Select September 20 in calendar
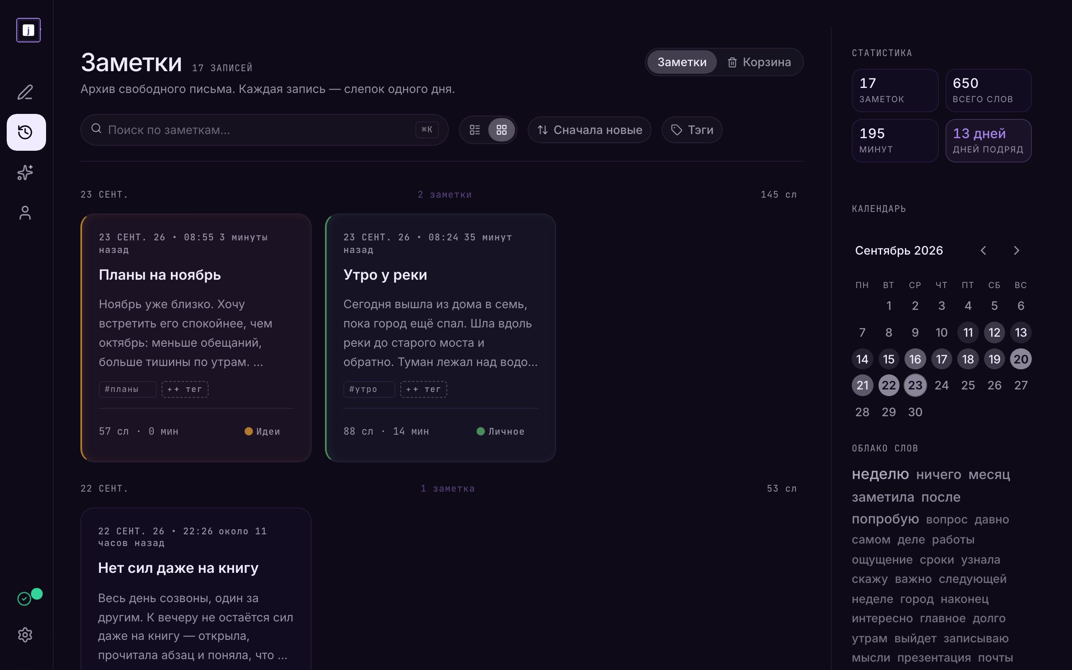 tap(1020, 359)
